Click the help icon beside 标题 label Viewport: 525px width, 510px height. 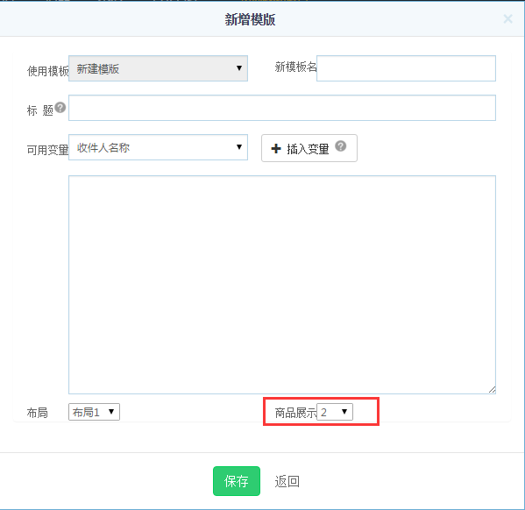pos(60,108)
